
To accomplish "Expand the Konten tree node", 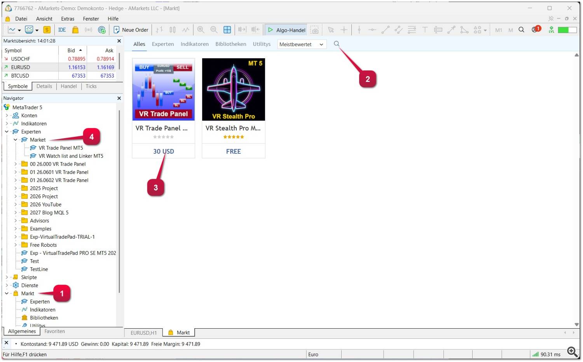I will (x=7, y=116).
